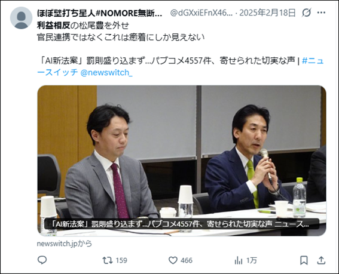Click the Grok slashed-circle icon
The height and width of the screenshot is (274, 339).
(307, 13)
